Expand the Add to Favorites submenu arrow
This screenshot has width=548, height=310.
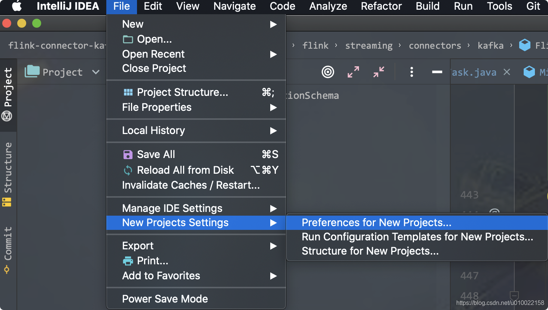pyautogui.click(x=274, y=276)
